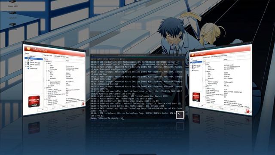
Task: Click OK button in the right window
Action: 202,105
